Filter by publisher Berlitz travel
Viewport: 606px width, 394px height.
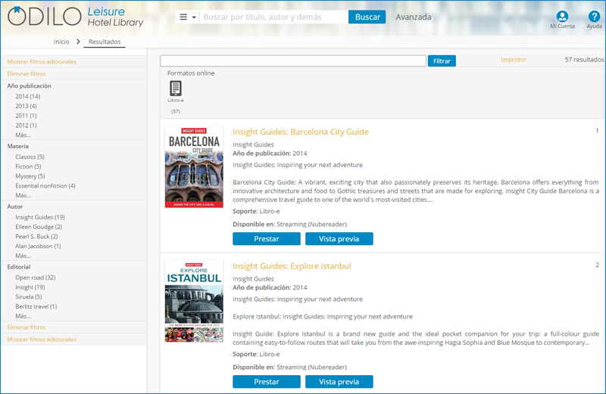point(36,306)
